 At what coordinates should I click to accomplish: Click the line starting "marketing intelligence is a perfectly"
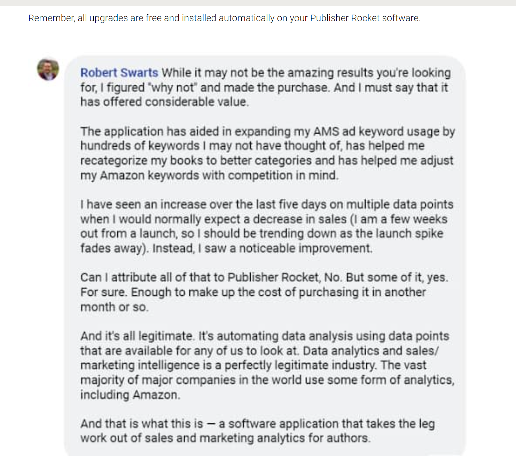253,365
